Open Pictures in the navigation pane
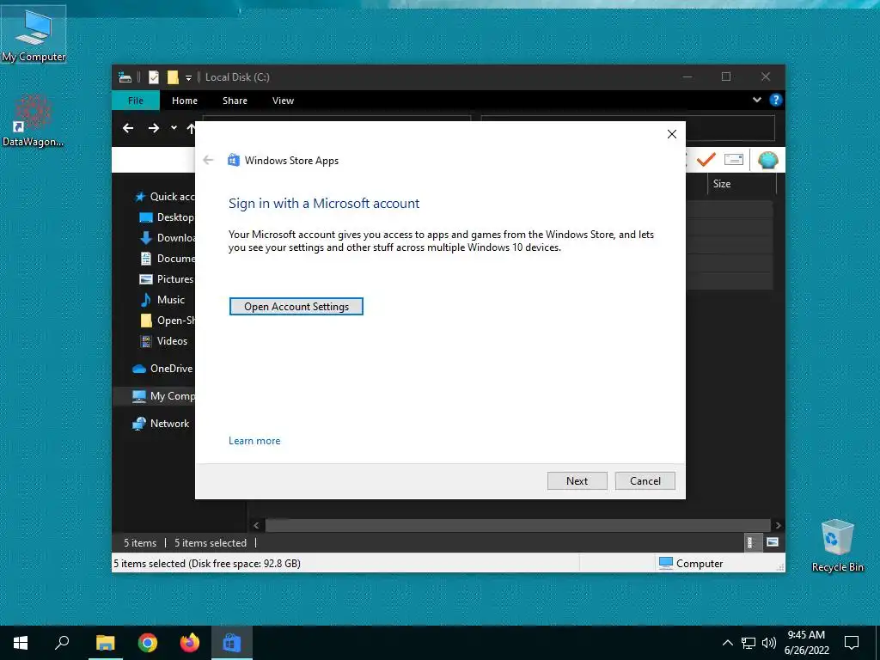This screenshot has height=660, width=880. (166, 279)
